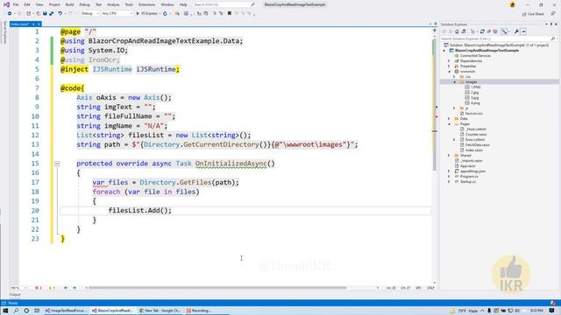
Task: Select Connected Services in Solution Explorer
Action: (x=475, y=56)
